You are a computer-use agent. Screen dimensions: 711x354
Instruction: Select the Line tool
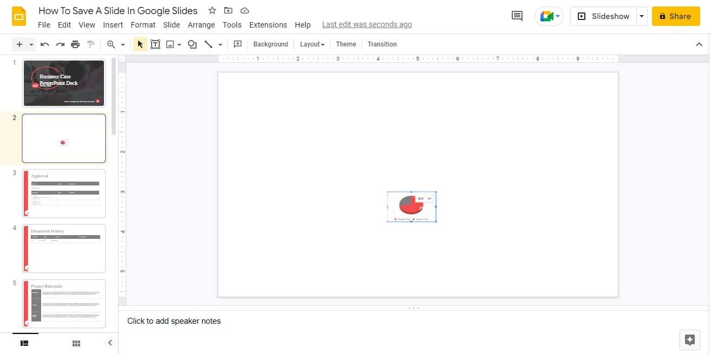(209, 44)
